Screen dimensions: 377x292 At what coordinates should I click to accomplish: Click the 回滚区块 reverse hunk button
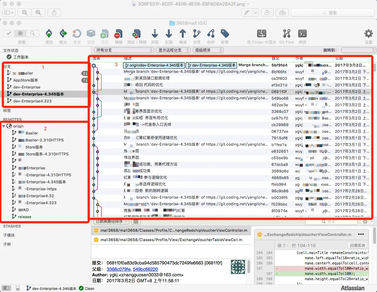(x=357, y=245)
